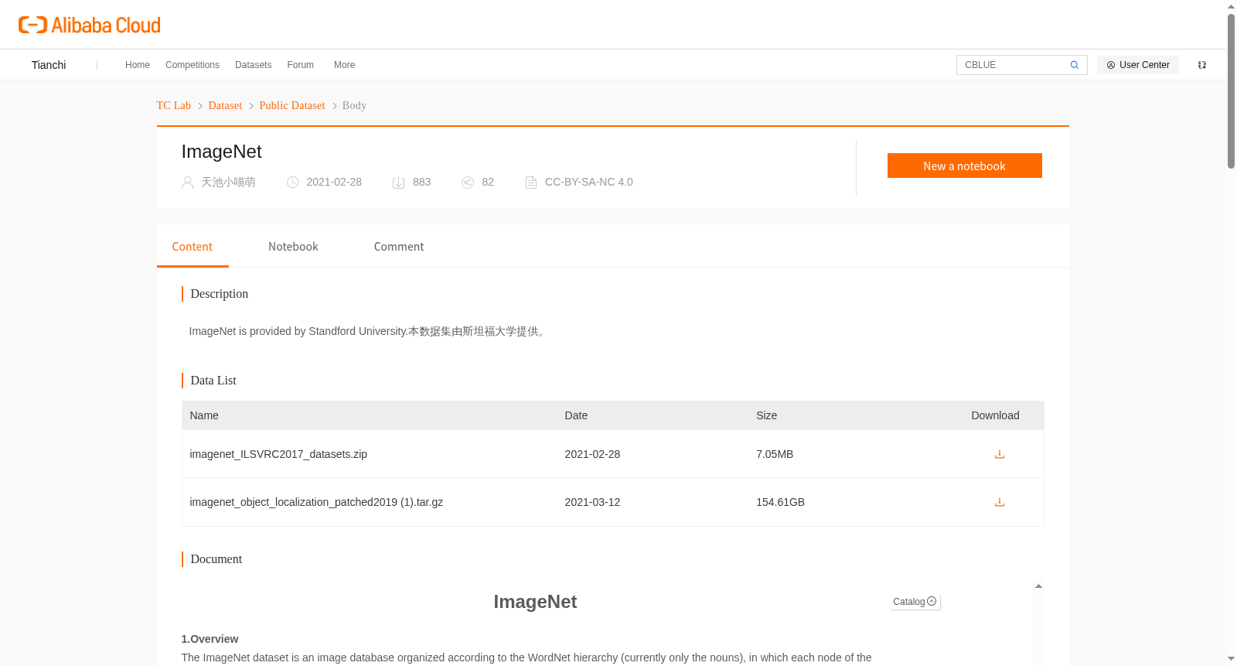This screenshot has height=666, width=1237.
Task: Switch to the Notebook tab
Action: pyautogui.click(x=293, y=247)
